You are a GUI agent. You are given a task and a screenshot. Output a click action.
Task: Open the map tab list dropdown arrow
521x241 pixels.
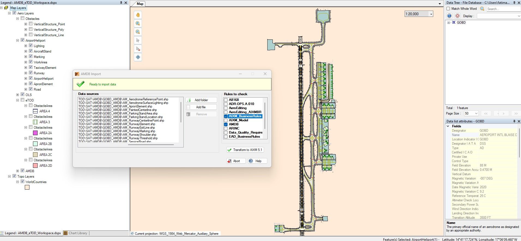[x=440, y=4]
